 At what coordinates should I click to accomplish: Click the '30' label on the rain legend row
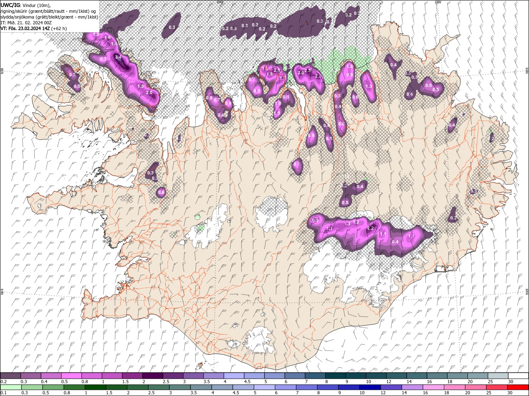point(510,393)
